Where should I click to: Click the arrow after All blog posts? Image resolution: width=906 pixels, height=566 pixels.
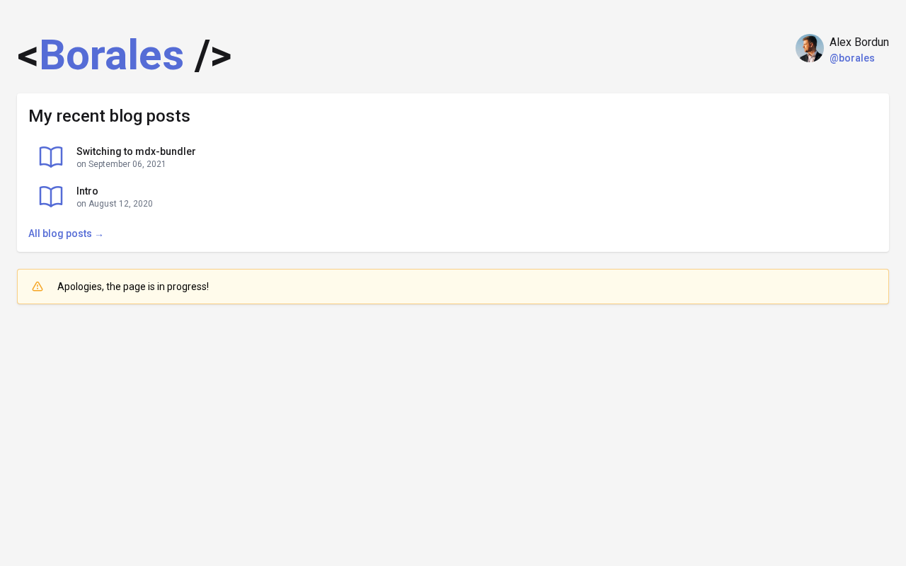99,234
